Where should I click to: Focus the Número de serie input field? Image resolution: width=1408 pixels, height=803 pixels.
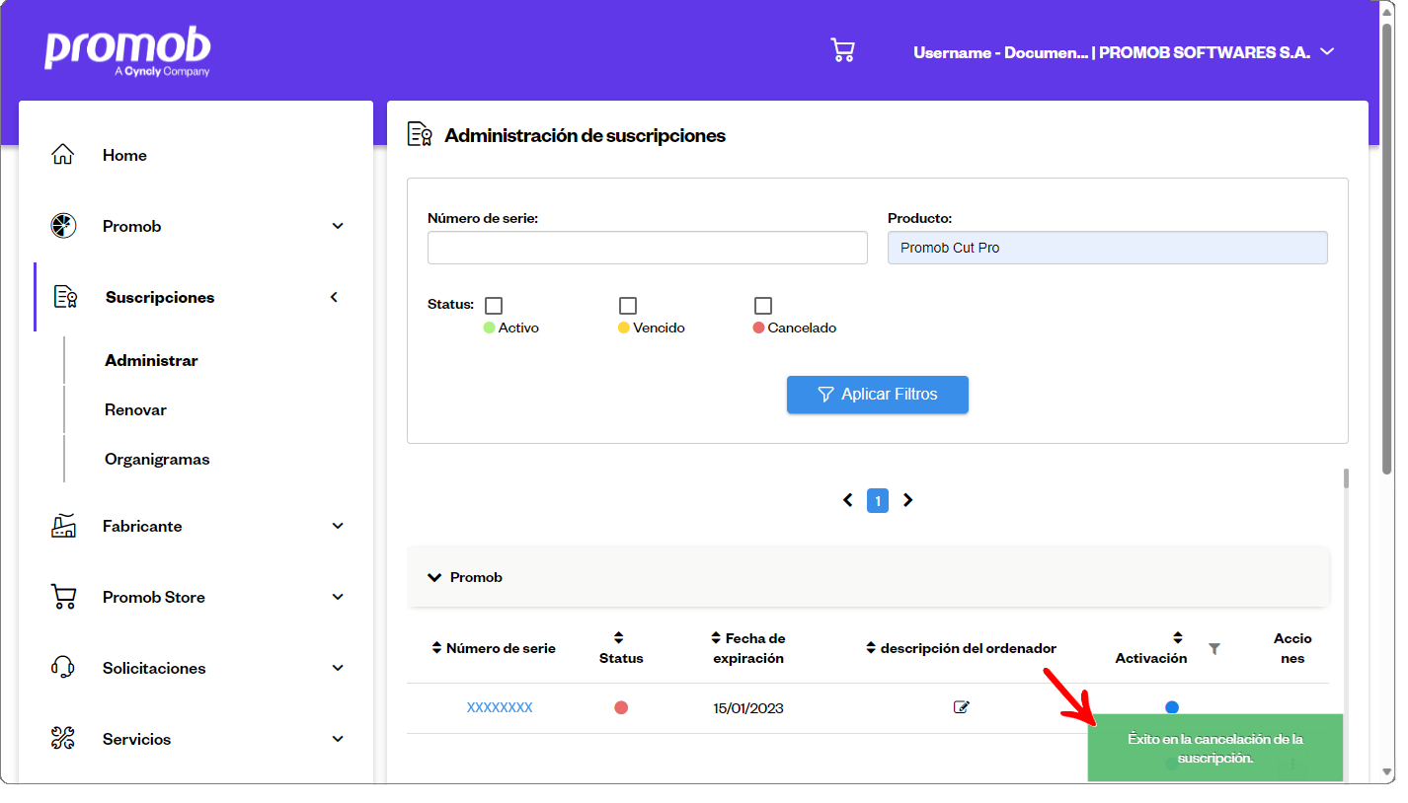(648, 248)
